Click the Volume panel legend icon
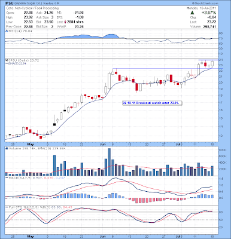The height and width of the screenshot is (239, 231). tap(7, 148)
